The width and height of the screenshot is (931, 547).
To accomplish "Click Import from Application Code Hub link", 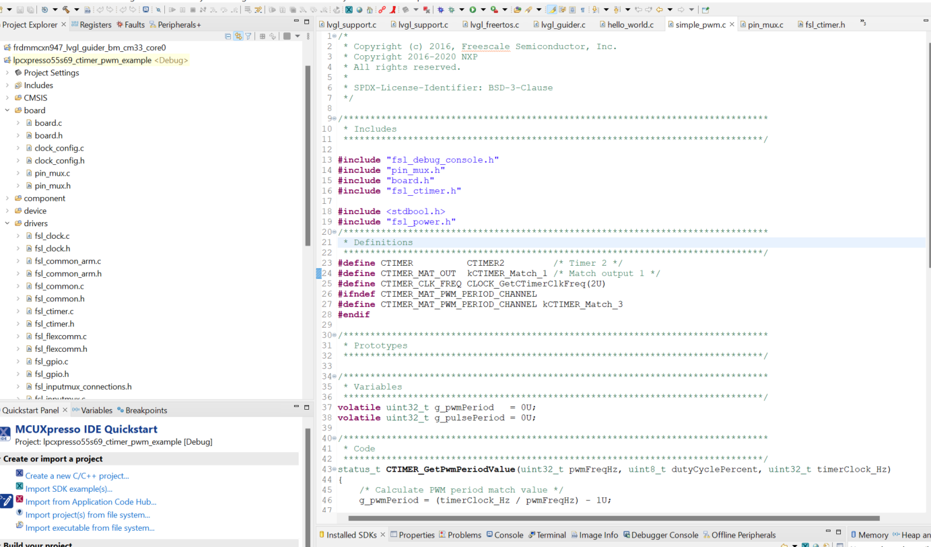I will click(91, 502).
